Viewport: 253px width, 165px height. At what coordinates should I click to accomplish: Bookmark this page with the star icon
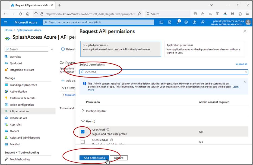139,14
